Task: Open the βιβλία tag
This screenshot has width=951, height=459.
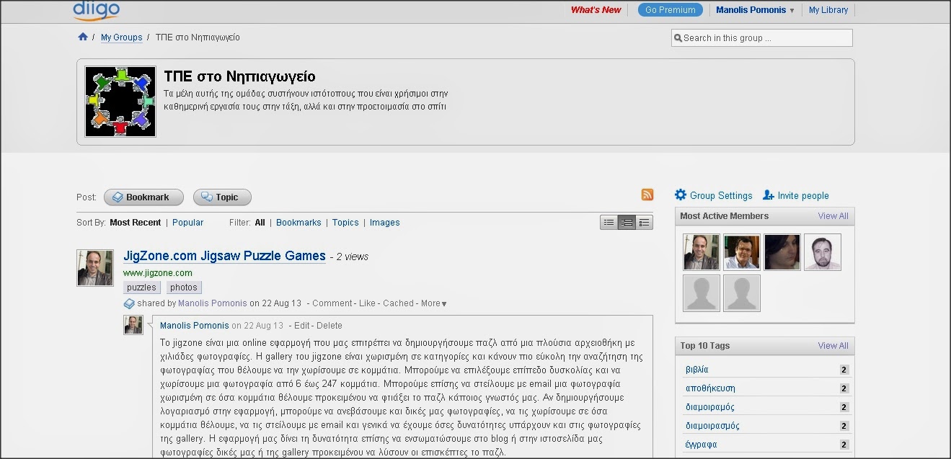Action: click(x=697, y=370)
